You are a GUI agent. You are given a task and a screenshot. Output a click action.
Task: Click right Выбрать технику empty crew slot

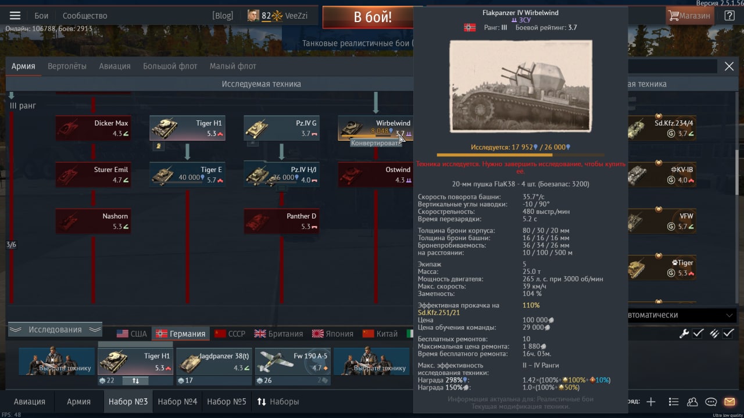[371, 362]
